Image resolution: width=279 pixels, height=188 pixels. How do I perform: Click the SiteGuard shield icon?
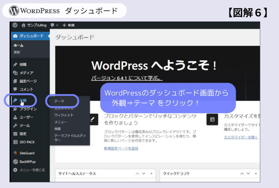tap(15, 153)
